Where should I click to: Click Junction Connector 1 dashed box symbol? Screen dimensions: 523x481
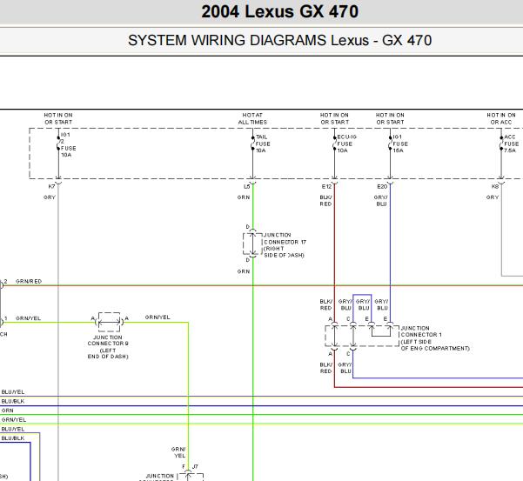(x=362, y=336)
